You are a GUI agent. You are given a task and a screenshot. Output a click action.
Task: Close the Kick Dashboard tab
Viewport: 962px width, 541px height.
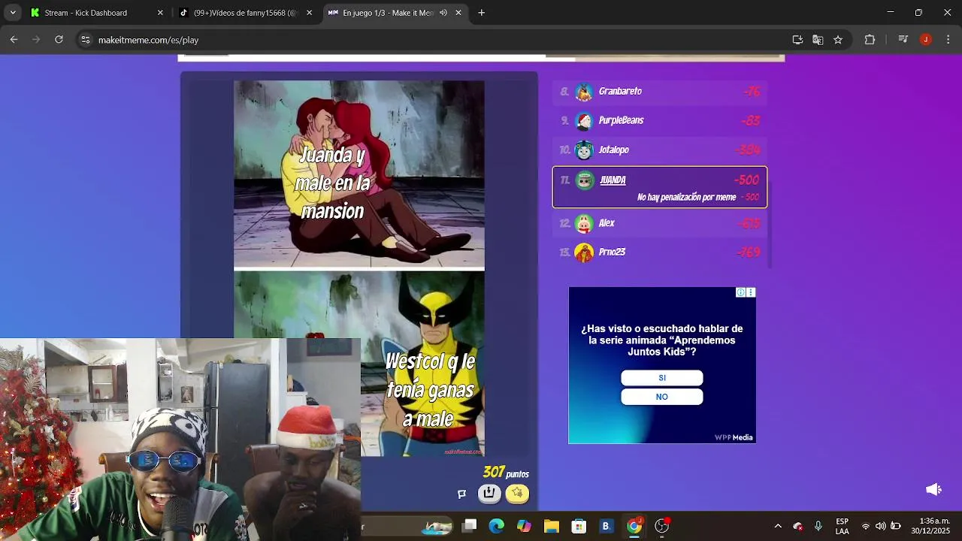pos(160,13)
